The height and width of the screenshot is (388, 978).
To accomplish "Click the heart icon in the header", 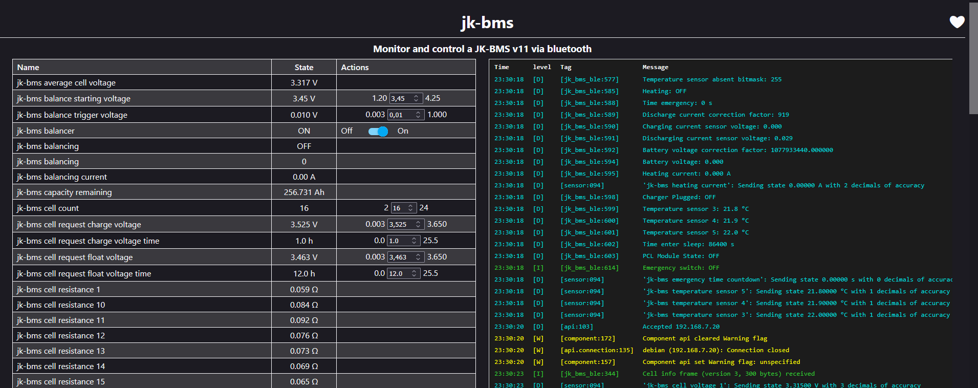I will click(957, 22).
